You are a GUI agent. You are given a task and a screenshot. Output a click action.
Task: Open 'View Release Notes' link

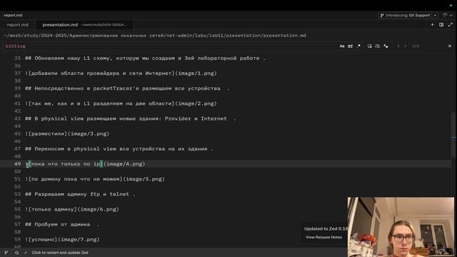tap(323, 237)
